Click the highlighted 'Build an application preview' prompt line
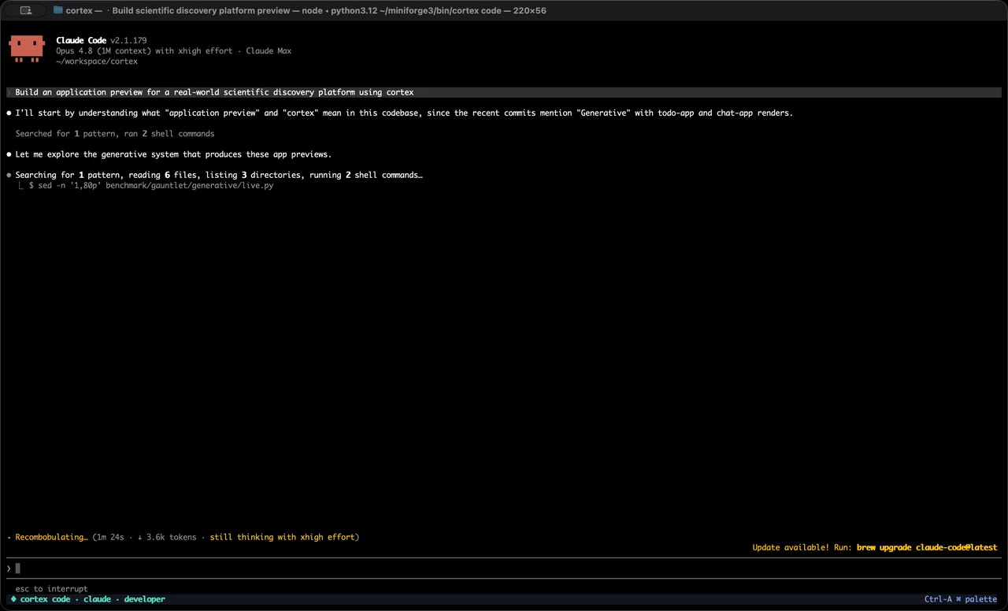1008x611 pixels. [504, 92]
